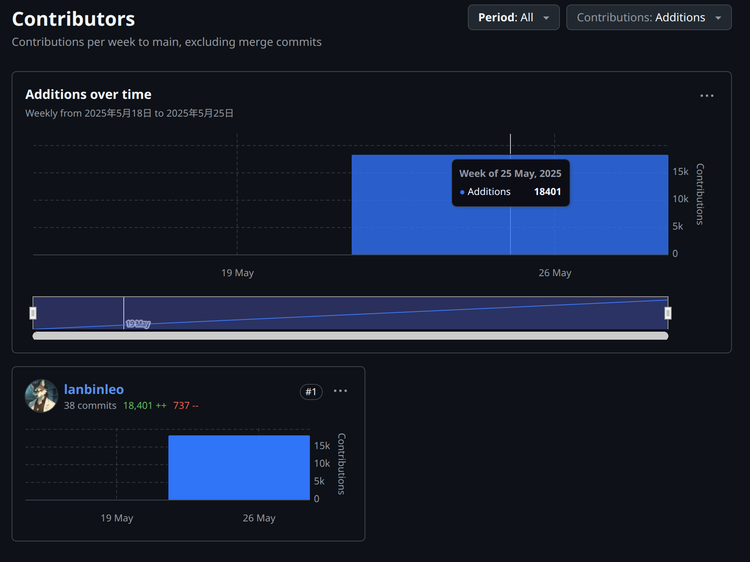Viewport: 750px width, 562px height.
Task: Click the horizontal scrollbar under the range navigator
Action: click(x=350, y=336)
